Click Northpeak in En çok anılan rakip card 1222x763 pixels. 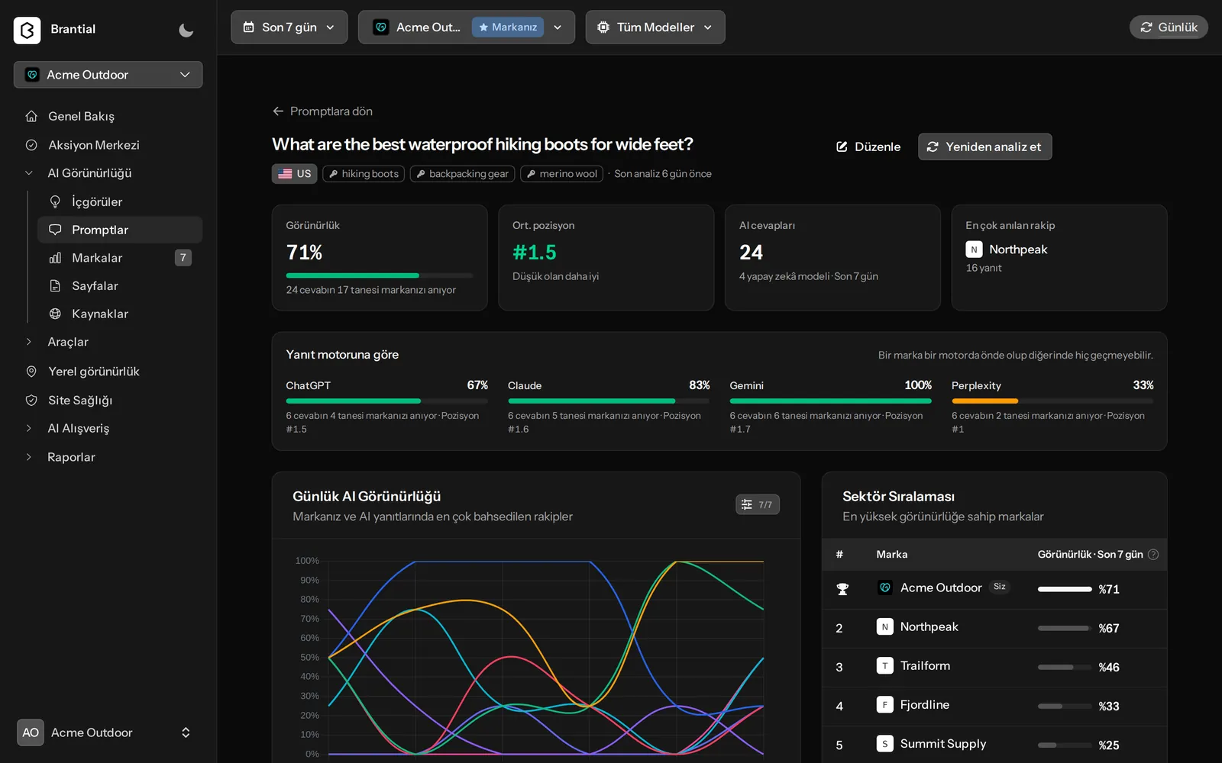pyautogui.click(x=1007, y=250)
